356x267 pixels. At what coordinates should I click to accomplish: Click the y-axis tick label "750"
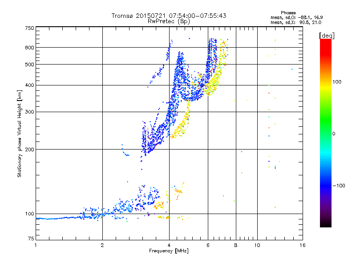(x=30, y=28)
